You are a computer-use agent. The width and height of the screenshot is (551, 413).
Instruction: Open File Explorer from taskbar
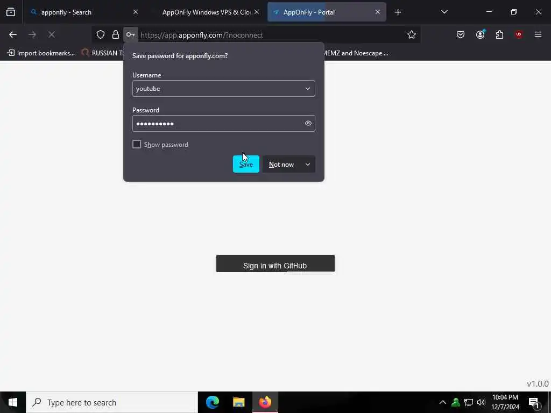coord(238,402)
